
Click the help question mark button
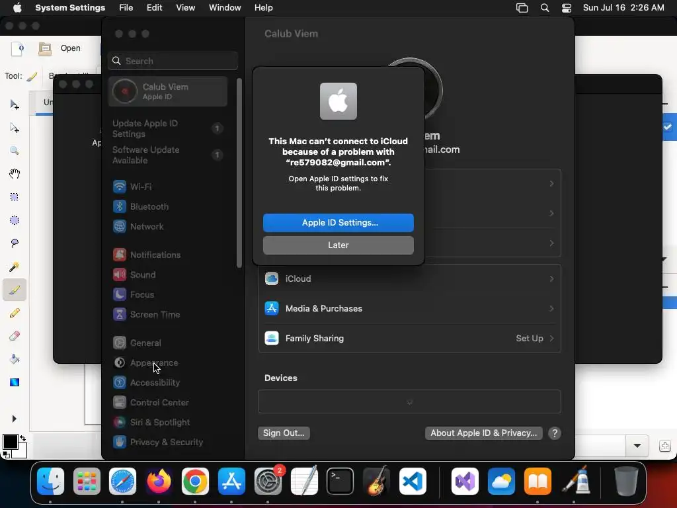(555, 433)
